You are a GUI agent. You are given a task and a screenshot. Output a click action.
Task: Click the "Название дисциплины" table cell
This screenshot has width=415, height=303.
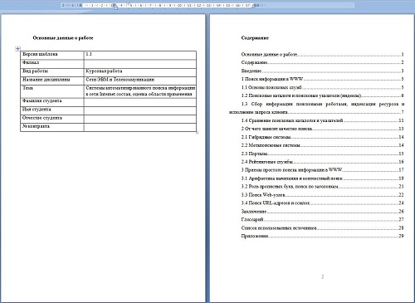[52, 81]
